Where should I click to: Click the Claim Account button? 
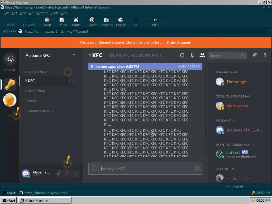(x=178, y=43)
